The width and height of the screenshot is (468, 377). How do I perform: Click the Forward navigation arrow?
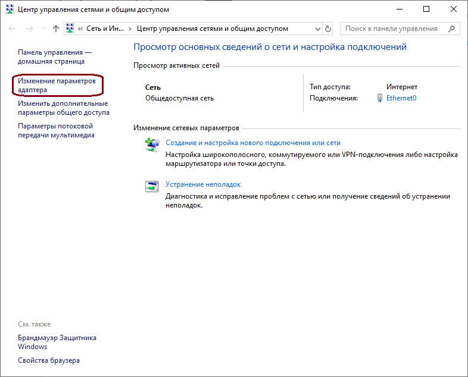30,29
